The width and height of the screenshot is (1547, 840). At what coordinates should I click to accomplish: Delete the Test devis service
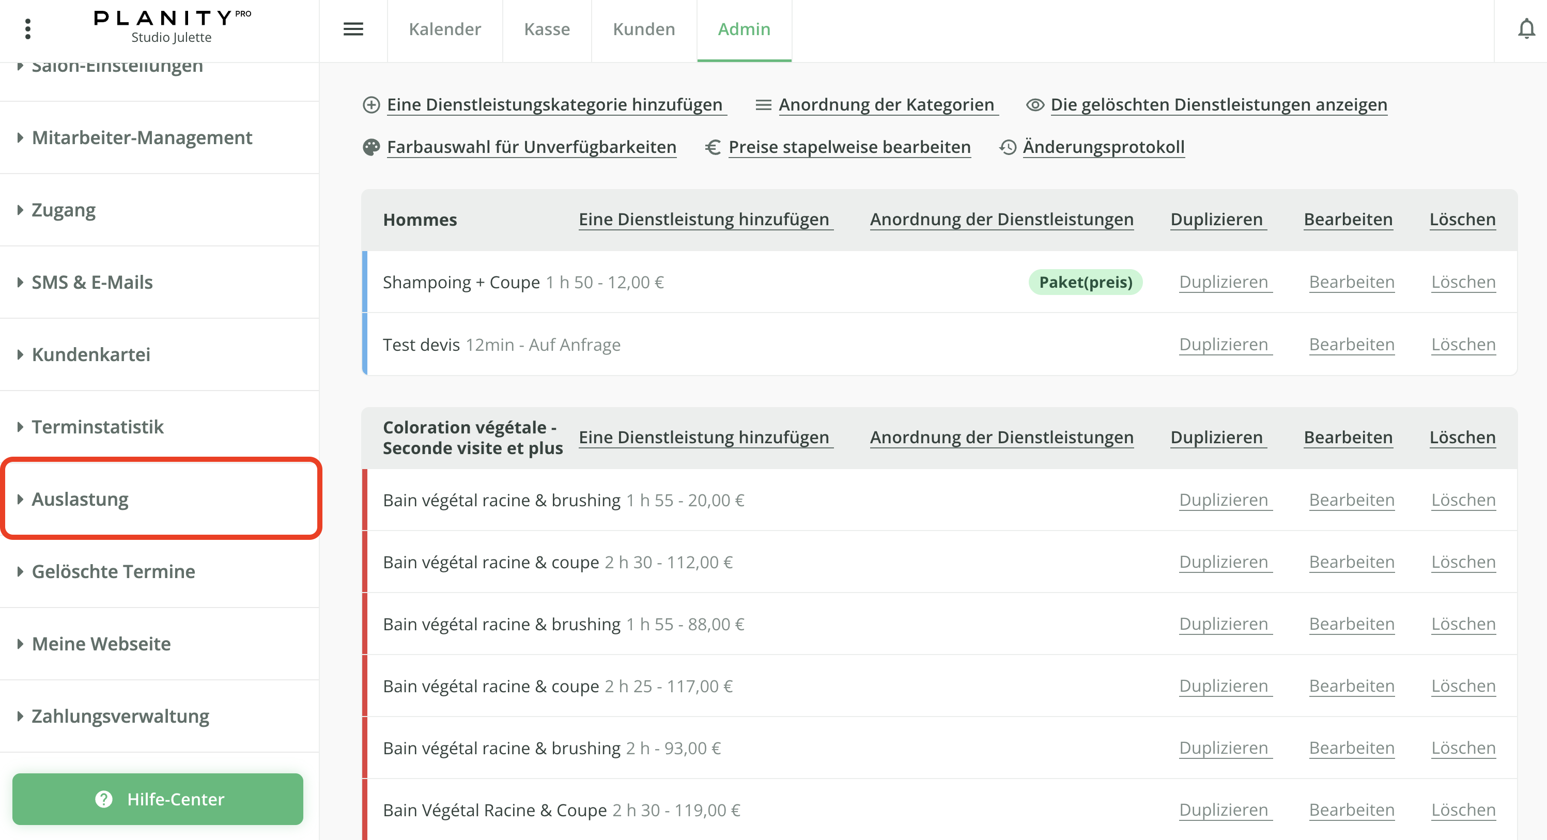click(x=1463, y=345)
